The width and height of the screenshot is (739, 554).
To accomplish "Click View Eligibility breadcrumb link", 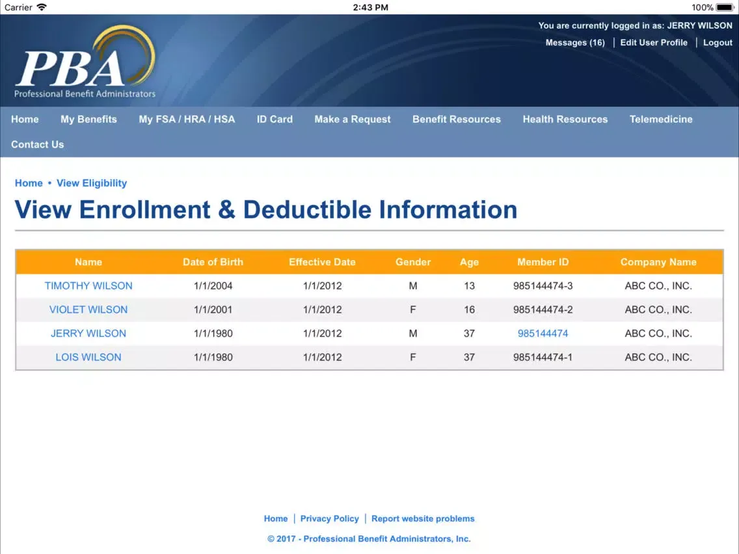I will click(x=92, y=183).
